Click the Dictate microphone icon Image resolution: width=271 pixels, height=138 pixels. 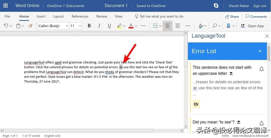tap(229, 26)
